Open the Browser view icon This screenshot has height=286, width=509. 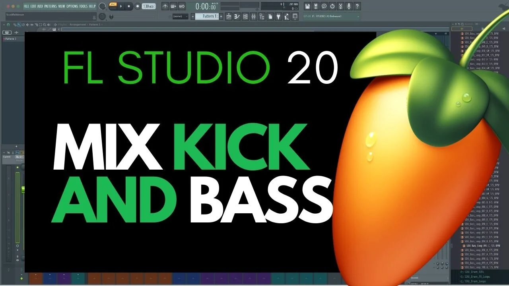(x=262, y=16)
